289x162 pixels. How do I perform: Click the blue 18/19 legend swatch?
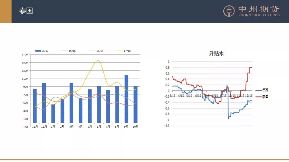pyautogui.click(x=38, y=51)
